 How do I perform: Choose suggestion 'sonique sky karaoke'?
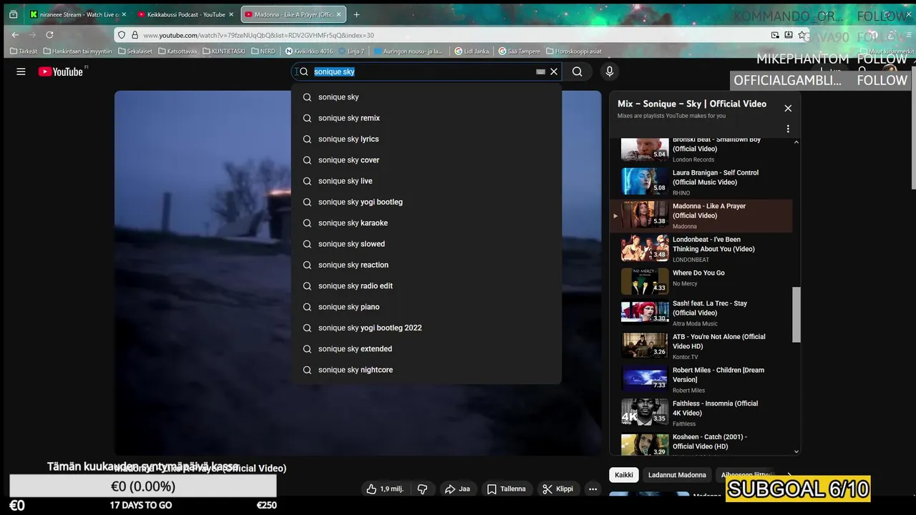[427, 223]
